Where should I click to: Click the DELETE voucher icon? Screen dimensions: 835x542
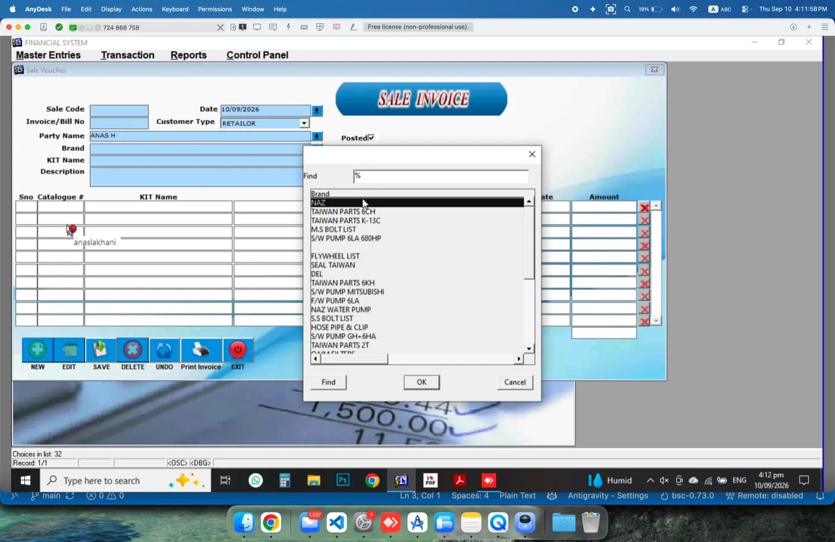click(132, 350)
